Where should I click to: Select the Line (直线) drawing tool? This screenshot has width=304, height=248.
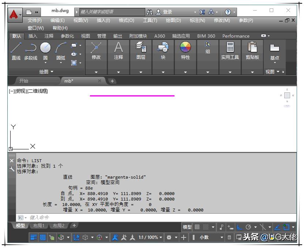(x=16, y=51)
